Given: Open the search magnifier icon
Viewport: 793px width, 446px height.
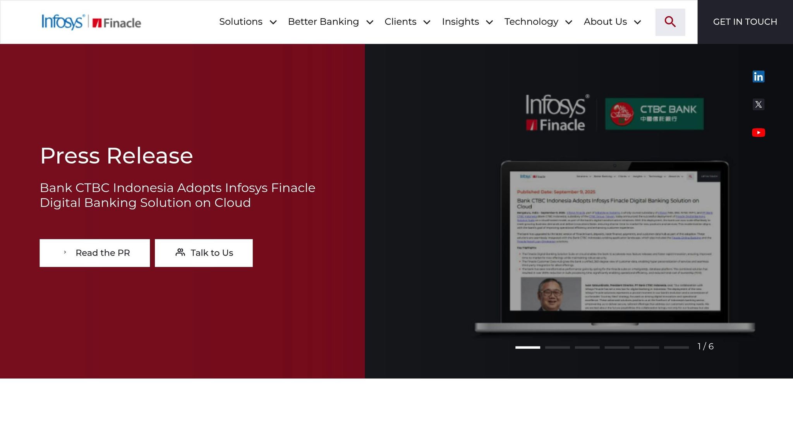Looking at the screenshot, I should [670, 22].
